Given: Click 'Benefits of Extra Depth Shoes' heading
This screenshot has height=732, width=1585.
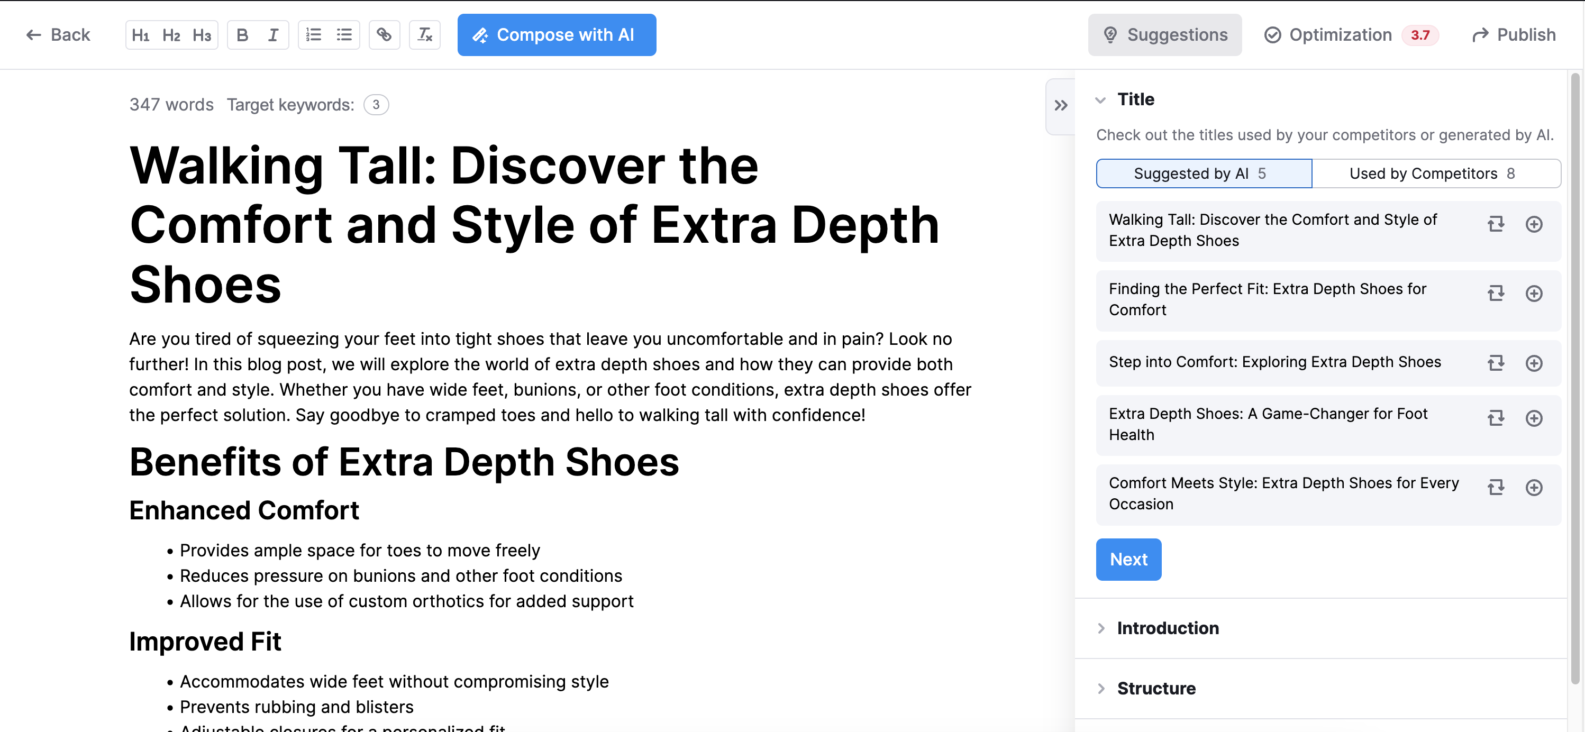Looking at the screenshot, I should pyautogui.click(x=404, y=462).
